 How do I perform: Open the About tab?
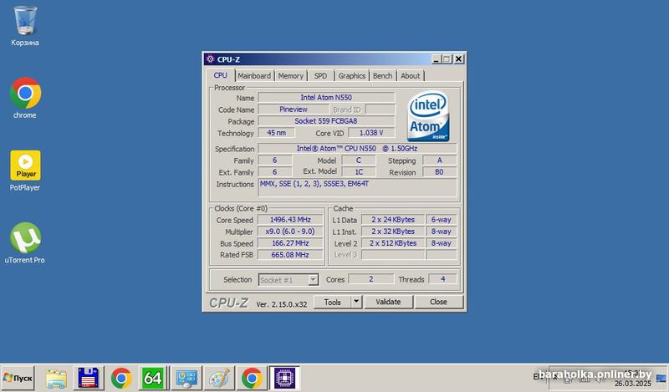(410, 75)
